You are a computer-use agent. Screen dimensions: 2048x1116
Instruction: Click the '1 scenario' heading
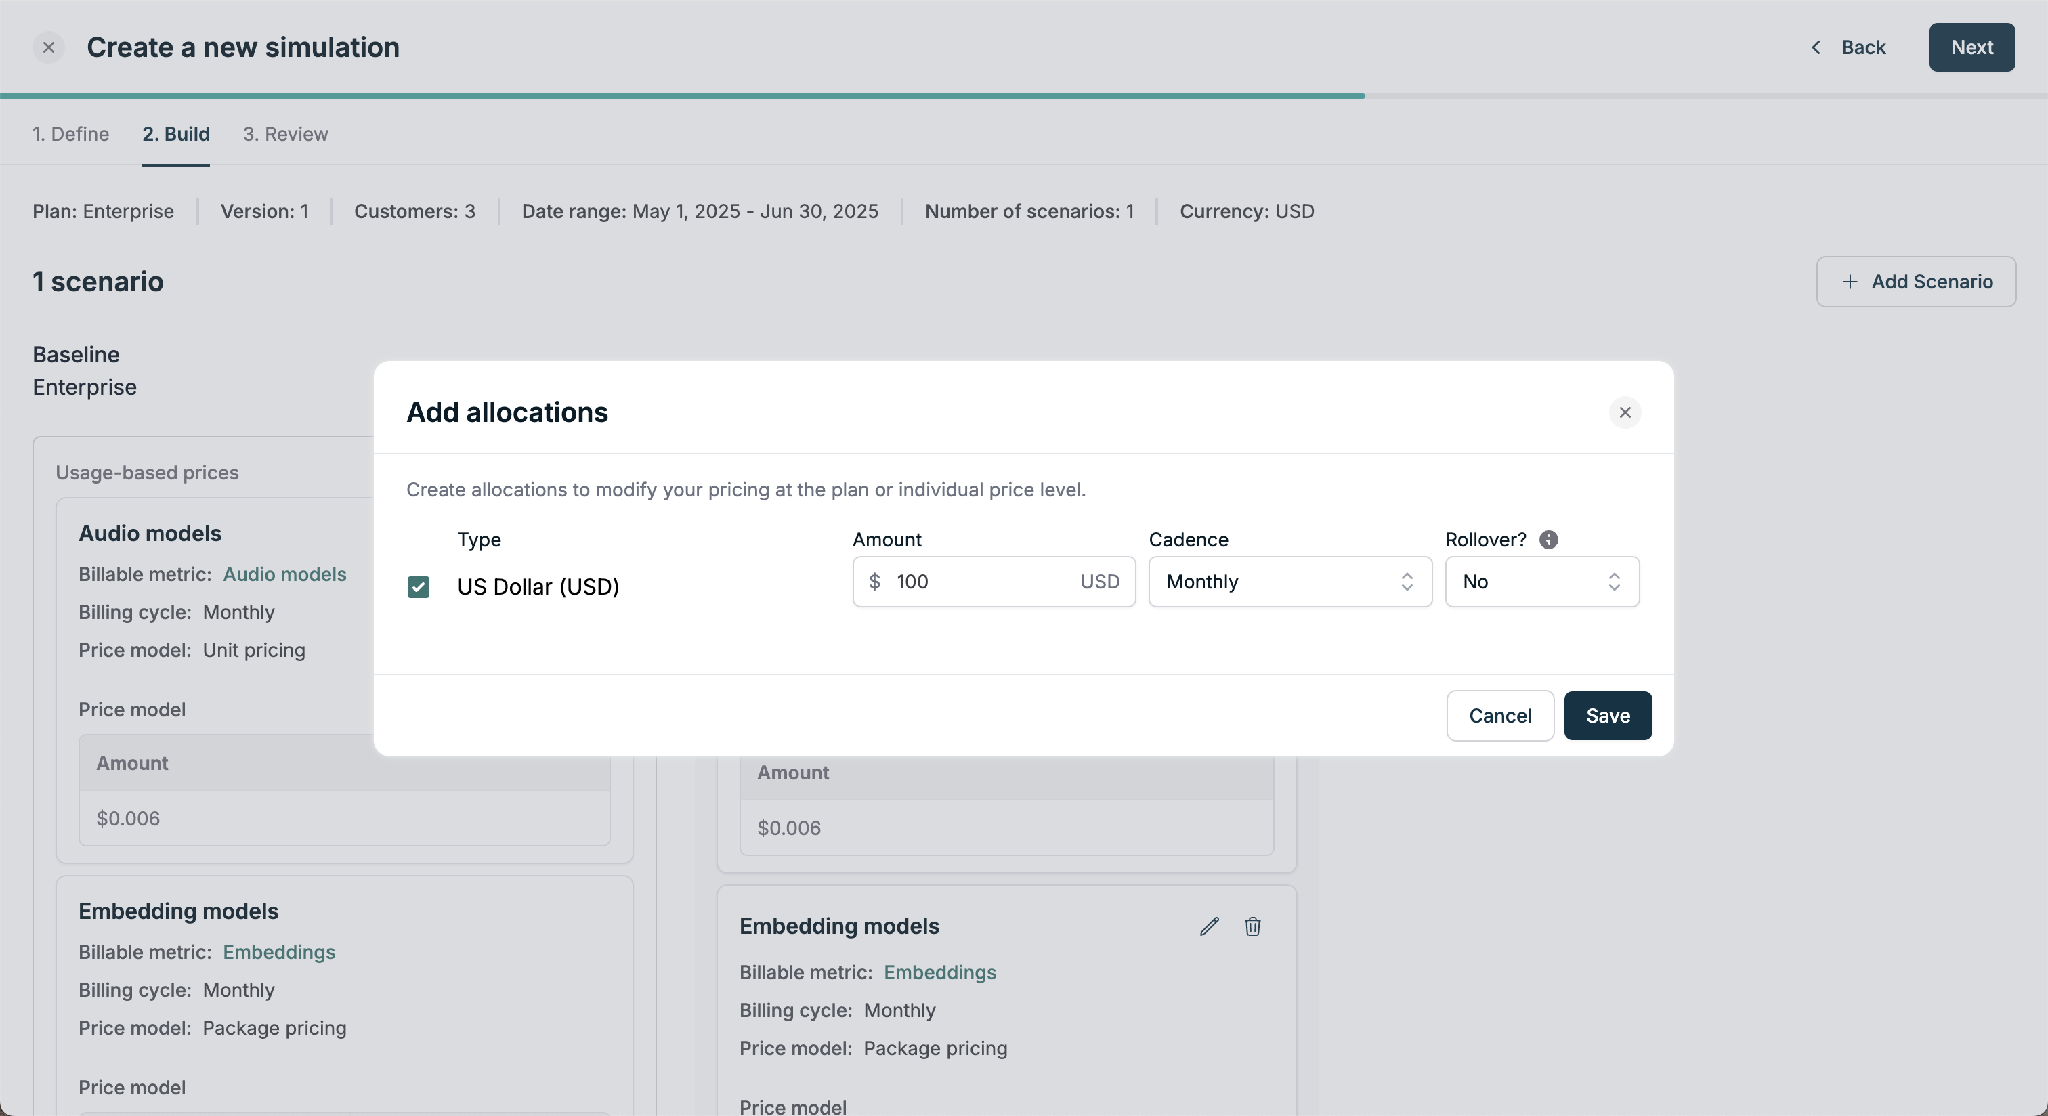click(x=98, y=282)
